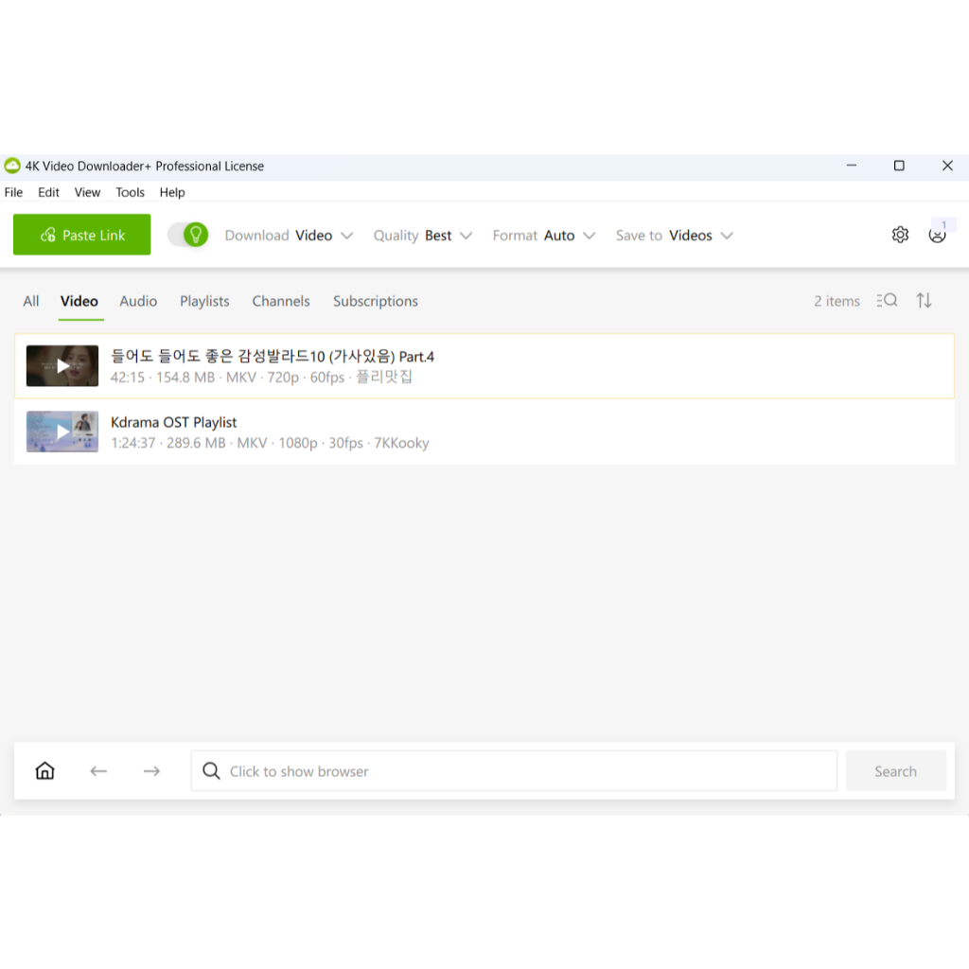Click the browser back arrow

click(x=98, y=770)
